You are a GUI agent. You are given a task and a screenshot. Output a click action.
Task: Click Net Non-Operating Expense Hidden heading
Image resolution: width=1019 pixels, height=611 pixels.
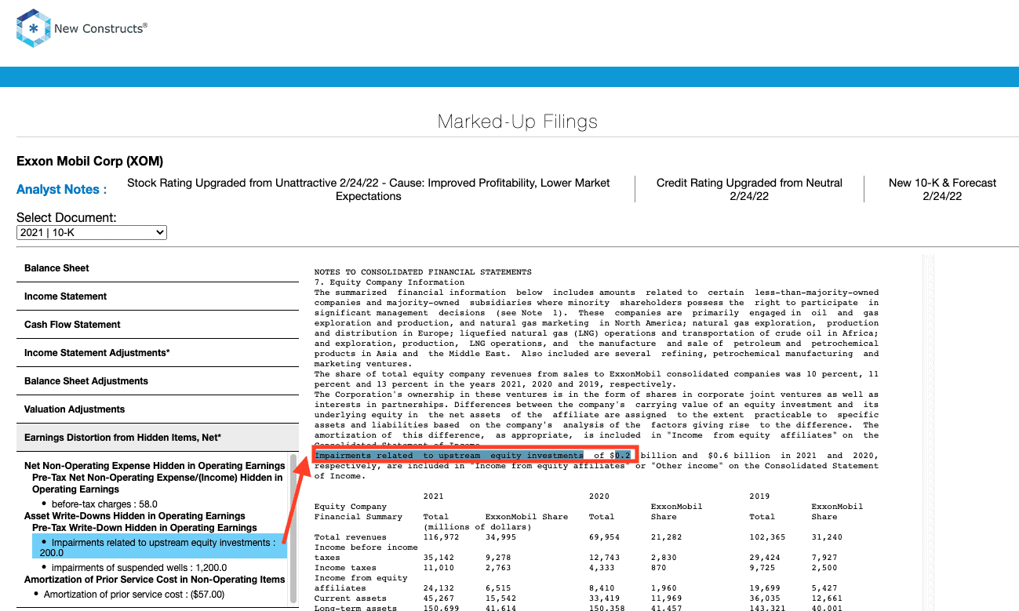155,466
